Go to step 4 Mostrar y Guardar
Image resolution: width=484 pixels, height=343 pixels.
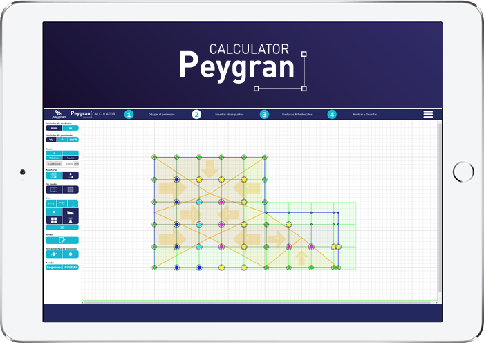(332, 115)
